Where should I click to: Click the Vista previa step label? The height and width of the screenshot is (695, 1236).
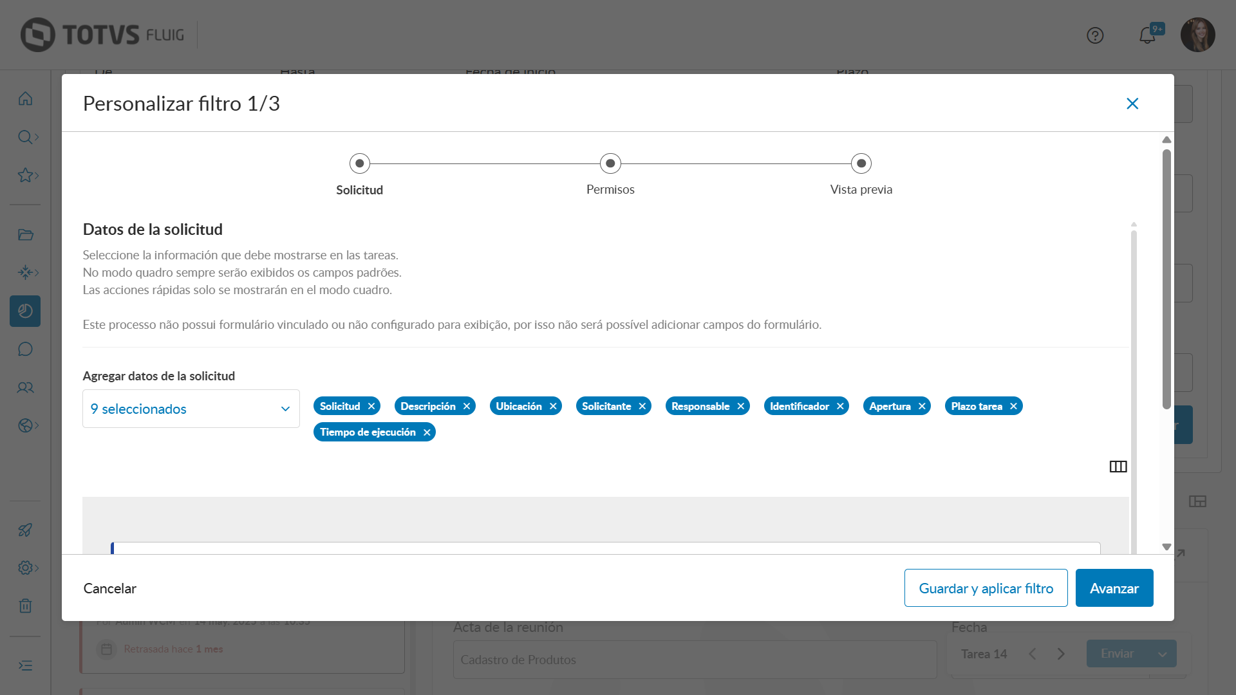[x=861, y=190]
